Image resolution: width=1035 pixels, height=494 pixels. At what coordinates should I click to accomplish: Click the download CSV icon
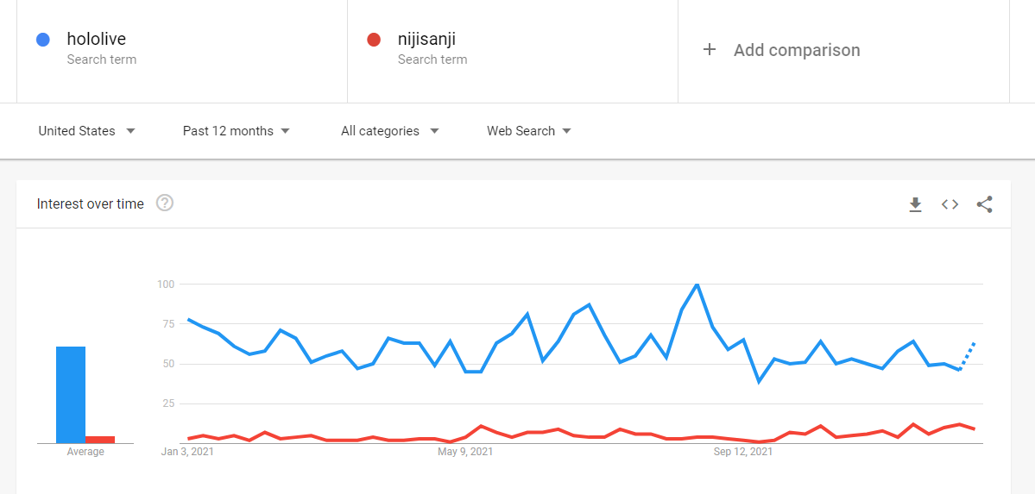pyautogui.click(x=915, y=204)
